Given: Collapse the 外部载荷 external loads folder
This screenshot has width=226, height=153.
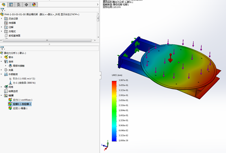Looking at the screenshot, I should click(x=2, y=74).
